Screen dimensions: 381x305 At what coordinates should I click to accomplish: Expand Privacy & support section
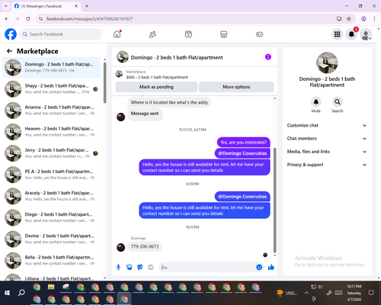click(327, 165)
